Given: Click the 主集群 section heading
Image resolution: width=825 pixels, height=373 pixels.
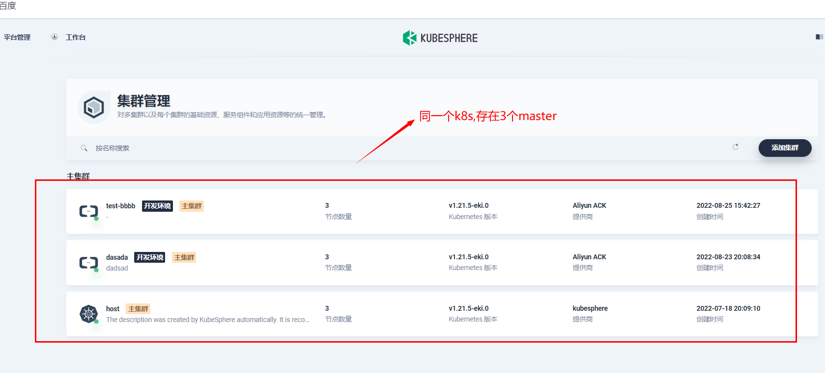Looking at the screenshot, I should tap(78, 176).
